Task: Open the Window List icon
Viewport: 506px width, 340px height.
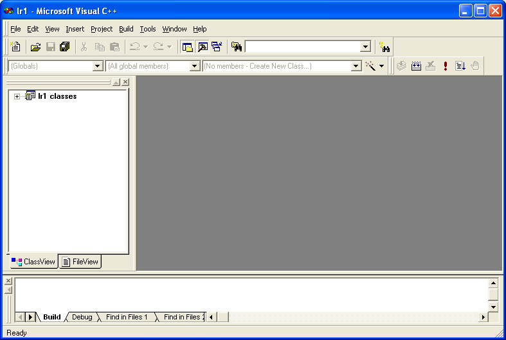Action: [x=217, y=47]
